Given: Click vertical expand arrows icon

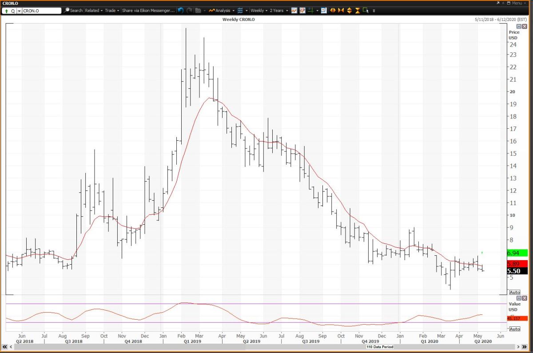Looking at the screenshot, I should [349, 10].
